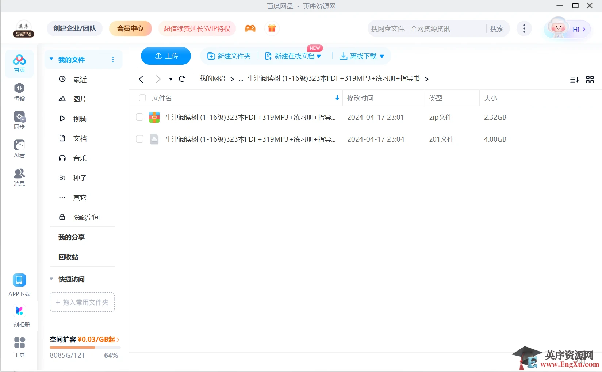Open 会员中心
Image resolution: width=602 pixels, height=372 pixels.
click(x=130, y=28)
